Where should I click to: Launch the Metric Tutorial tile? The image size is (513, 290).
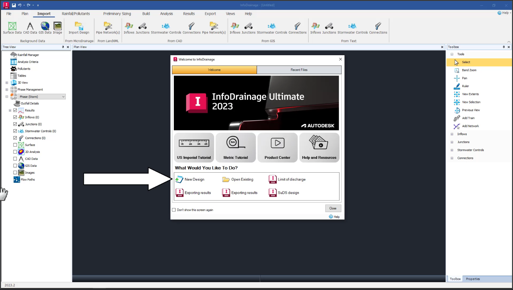(236, 148)
